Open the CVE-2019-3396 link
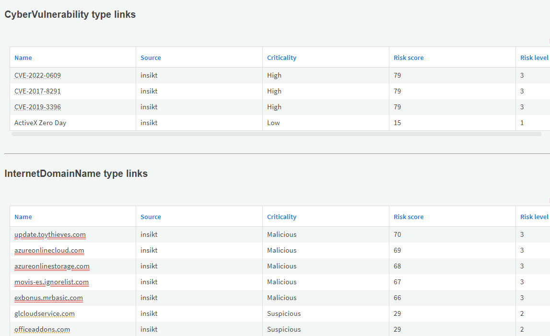 click(37, 107)
